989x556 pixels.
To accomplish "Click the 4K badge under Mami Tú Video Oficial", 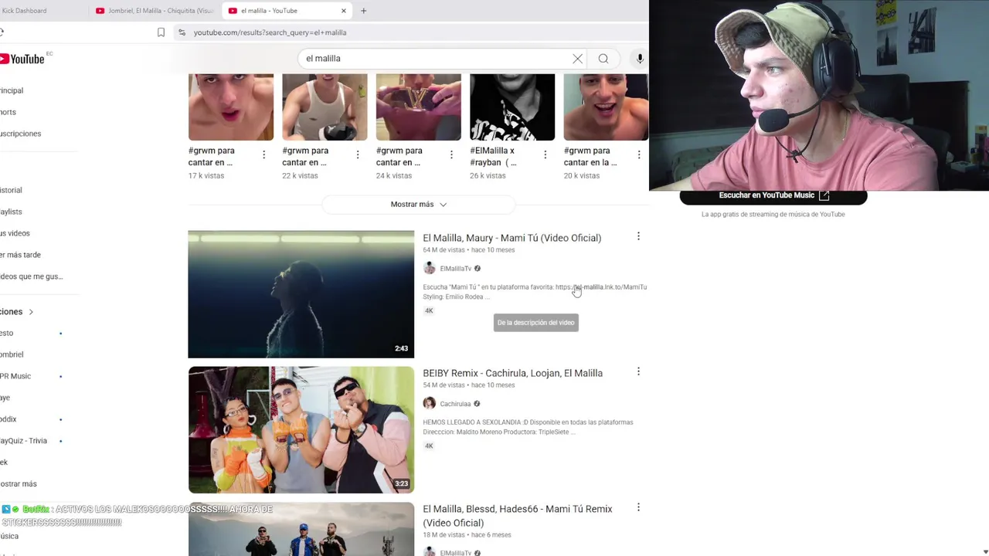I will pos(429,310).
